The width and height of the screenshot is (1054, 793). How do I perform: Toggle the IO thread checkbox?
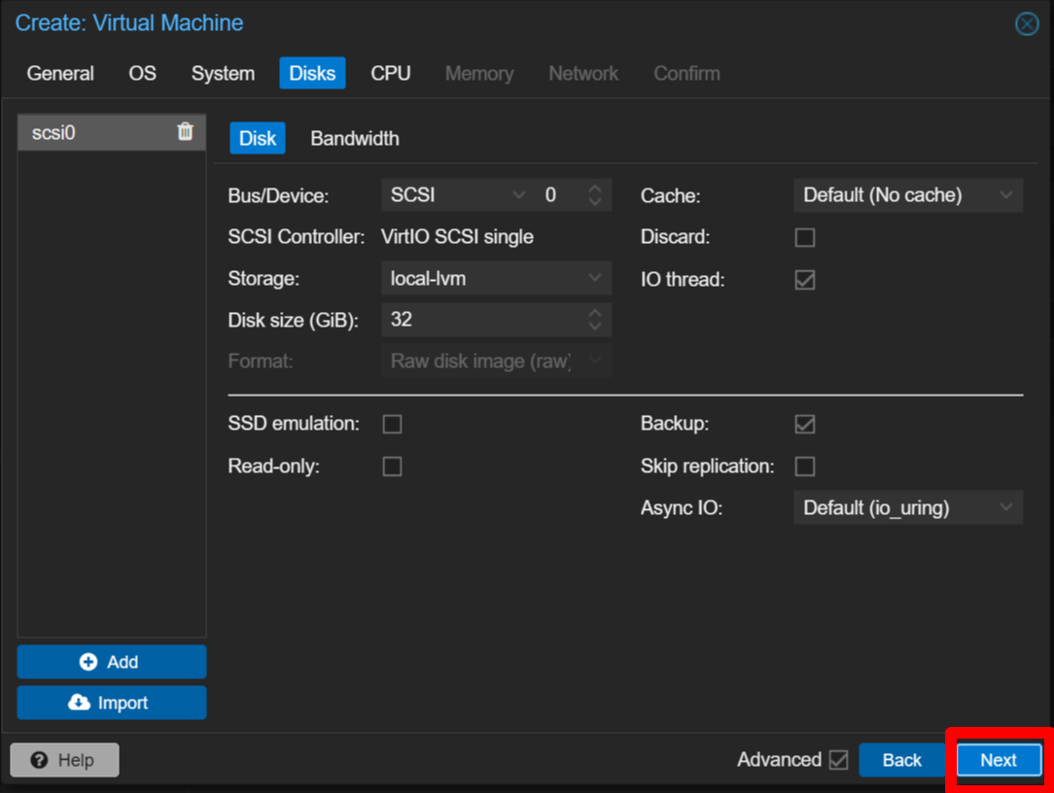click(804, 280)
